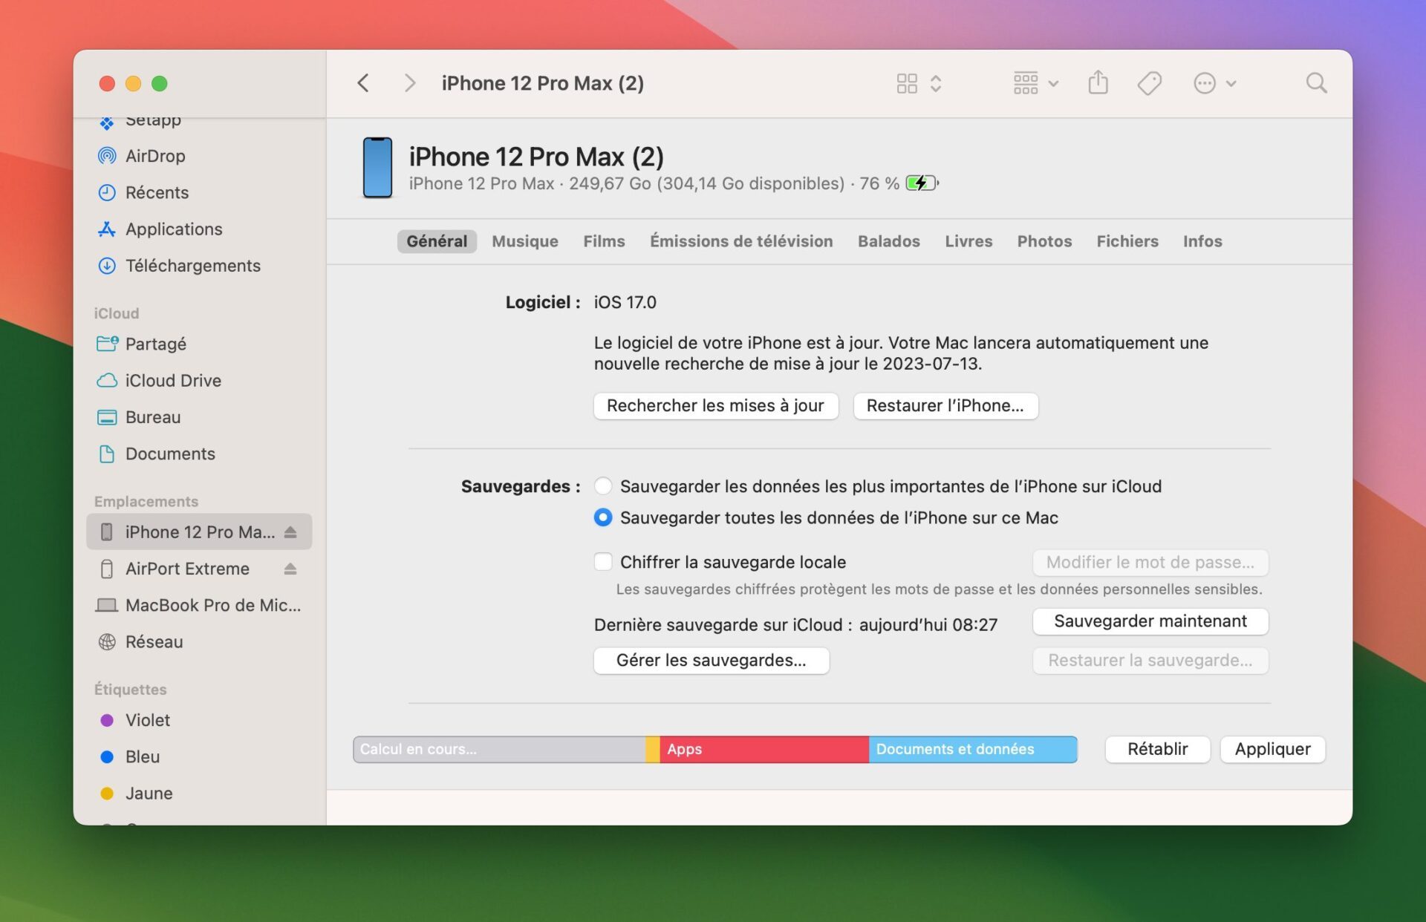Open the Finder search magnifier
The width and height of the screenshot is (1426, 922).
[1316, 82]
